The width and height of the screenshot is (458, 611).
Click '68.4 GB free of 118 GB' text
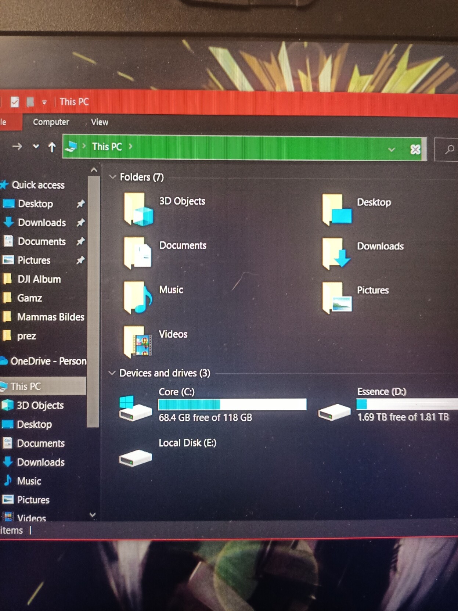pyautogui.click(x=205, y=417)
